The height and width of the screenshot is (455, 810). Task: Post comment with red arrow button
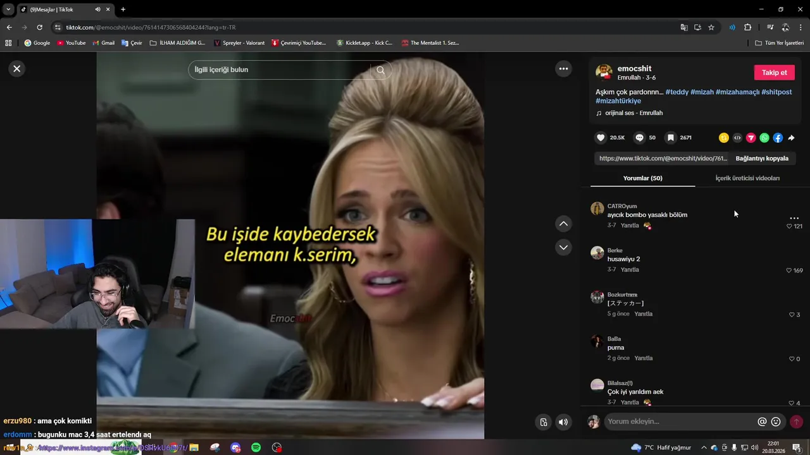796,422
